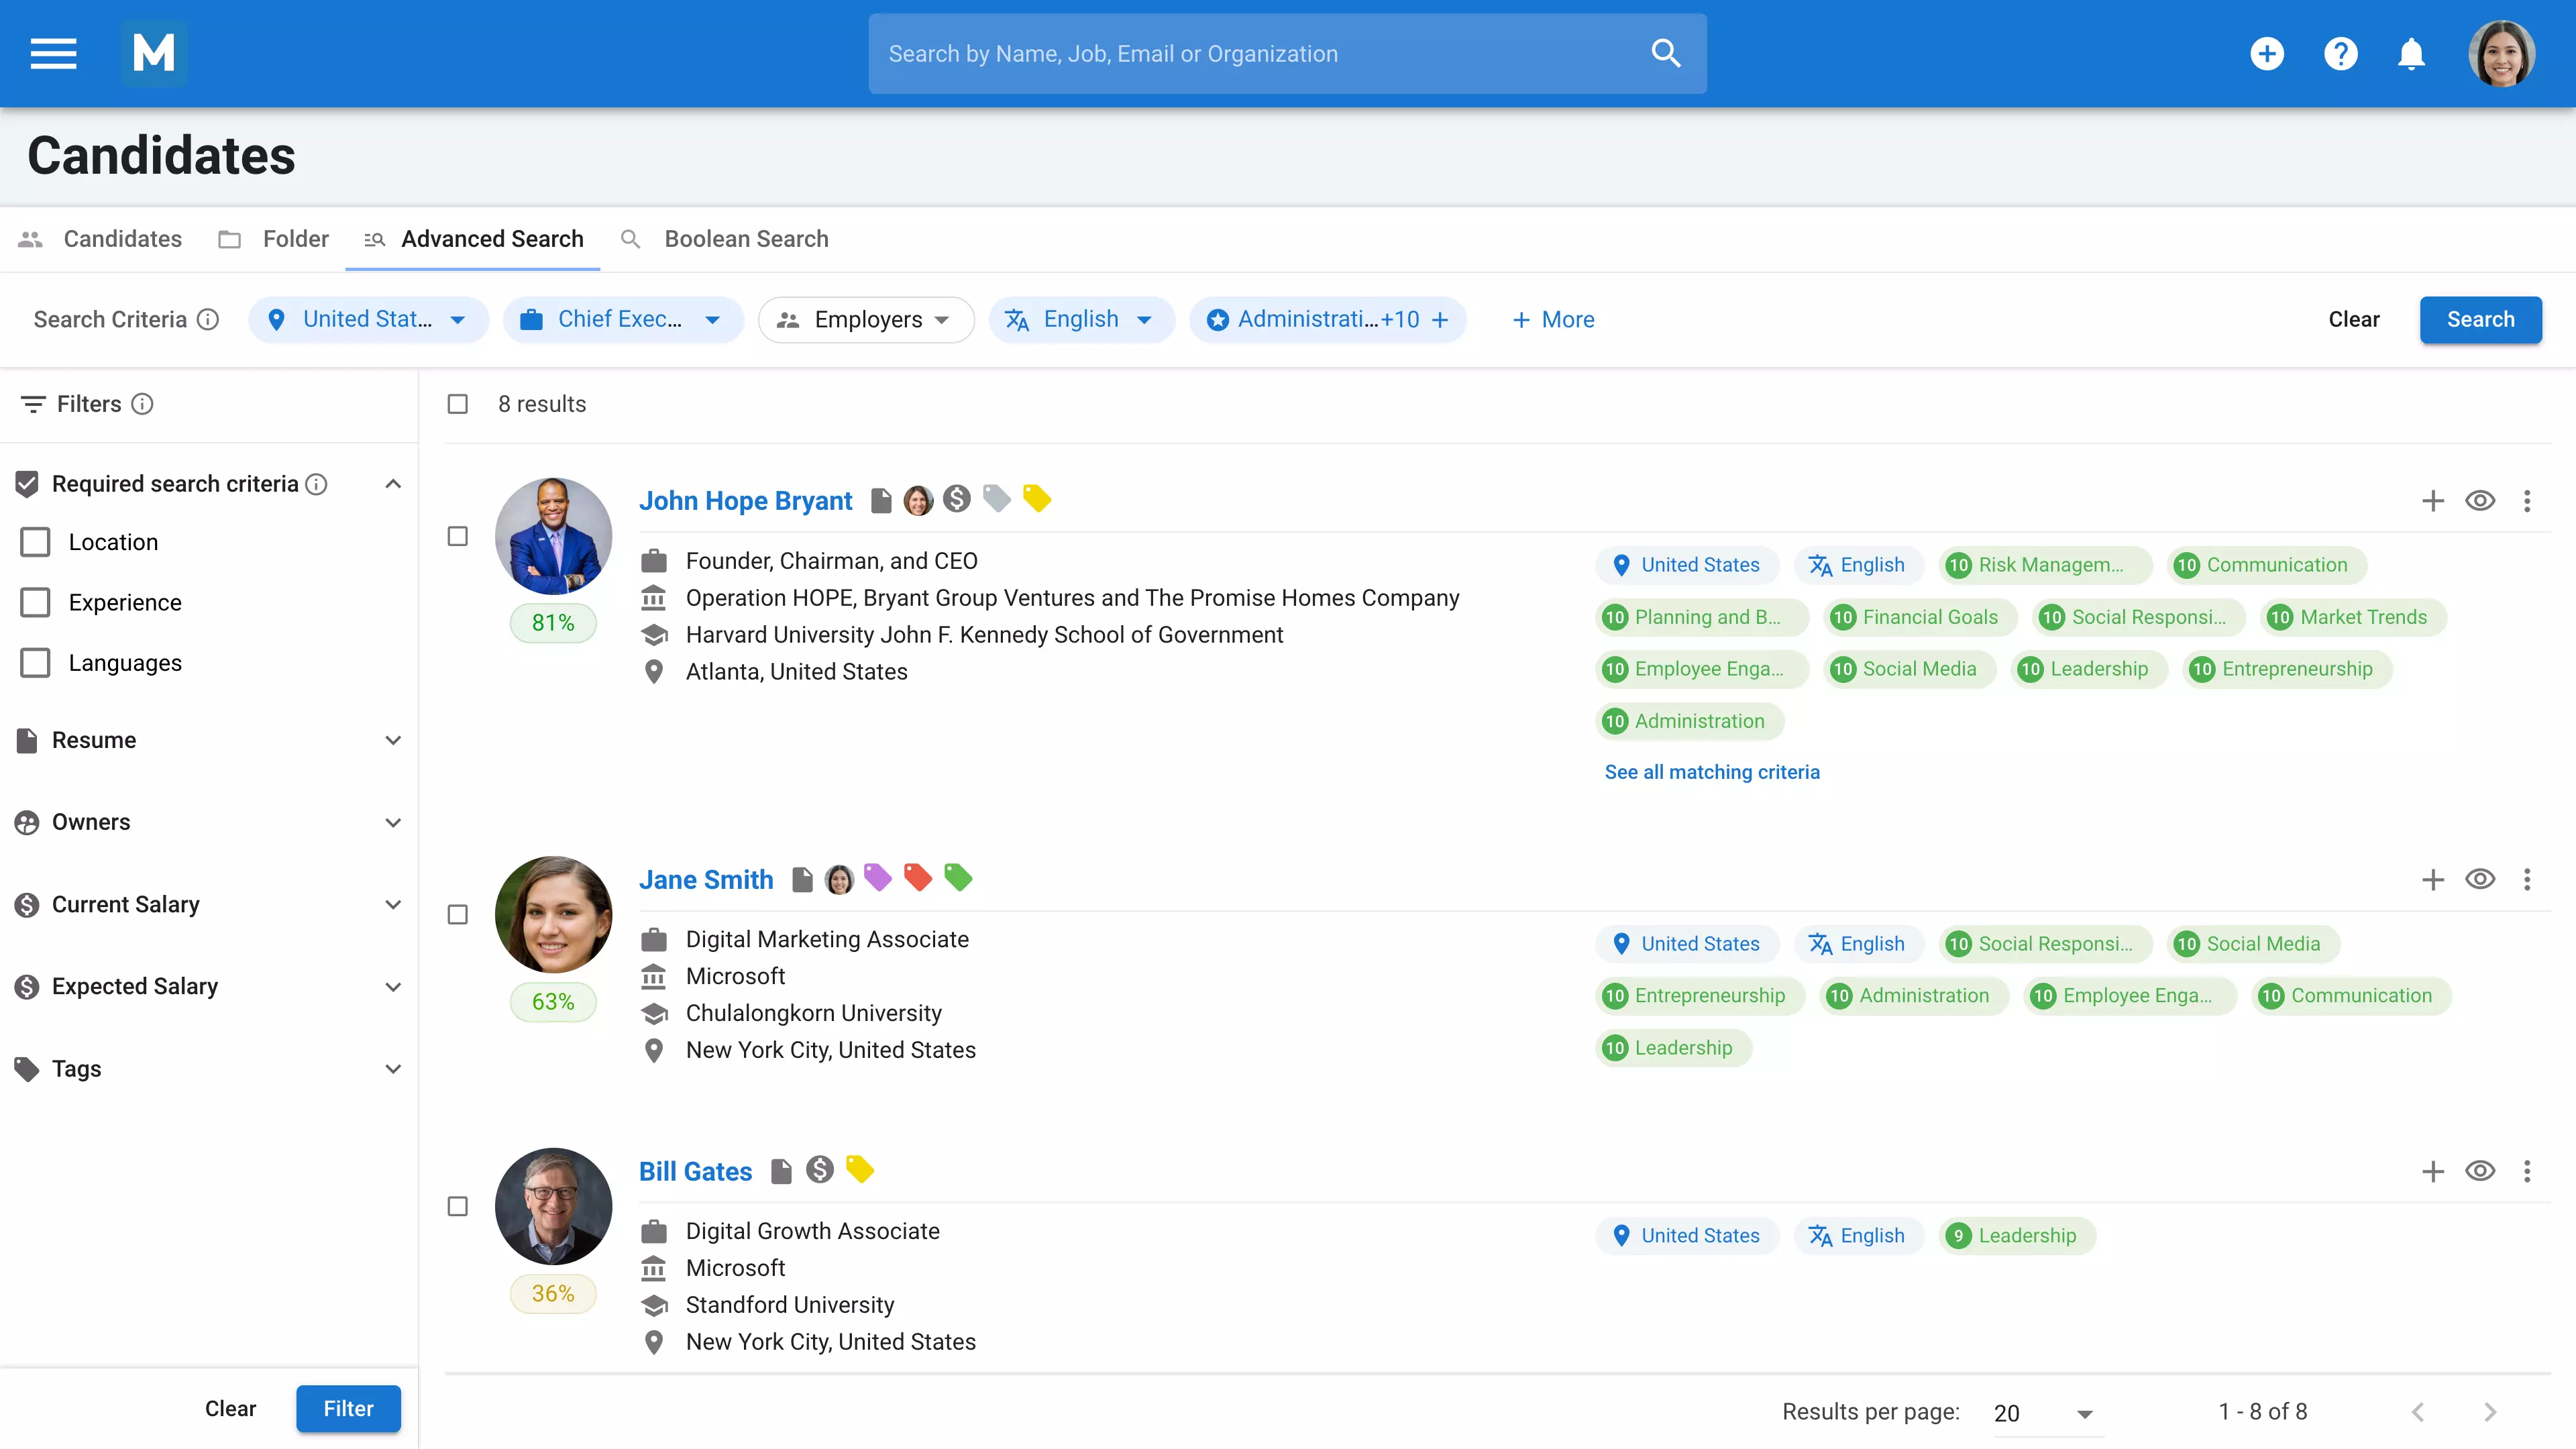Switch to the Boolean Search tab

[745, 239]
